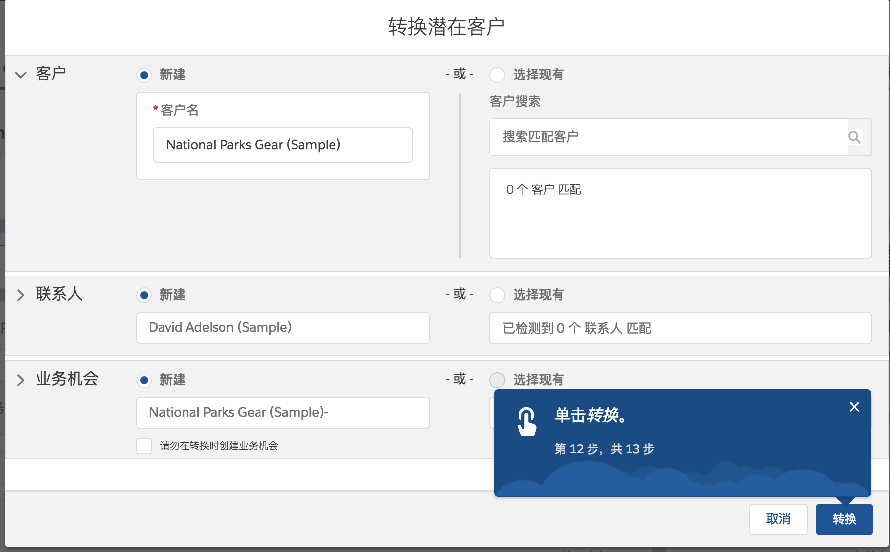This screenshot has height=552, width=890.
Task: Expand the 联系人 section chevron
Action: 21,295
